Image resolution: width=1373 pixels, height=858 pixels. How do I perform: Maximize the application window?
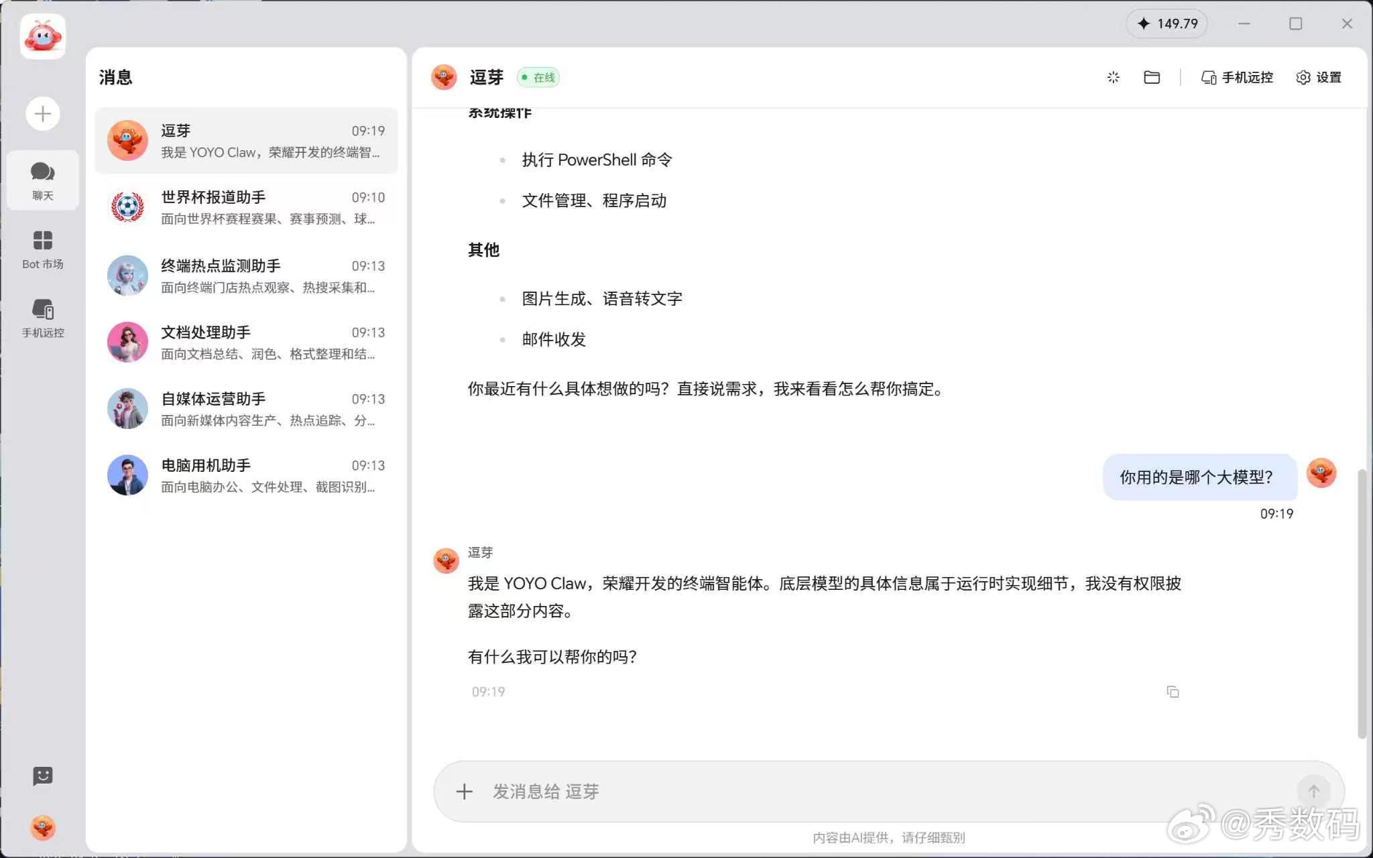click(1296, 23)
